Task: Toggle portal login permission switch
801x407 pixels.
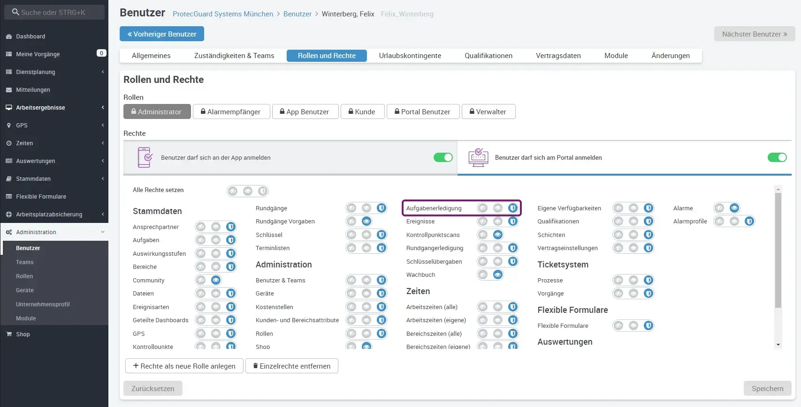Action: coord(777,157)
